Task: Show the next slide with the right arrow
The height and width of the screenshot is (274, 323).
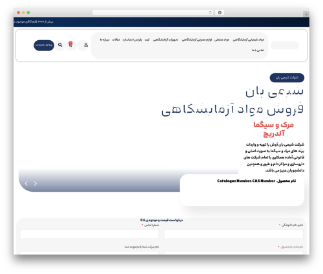Action: point(36,183)
